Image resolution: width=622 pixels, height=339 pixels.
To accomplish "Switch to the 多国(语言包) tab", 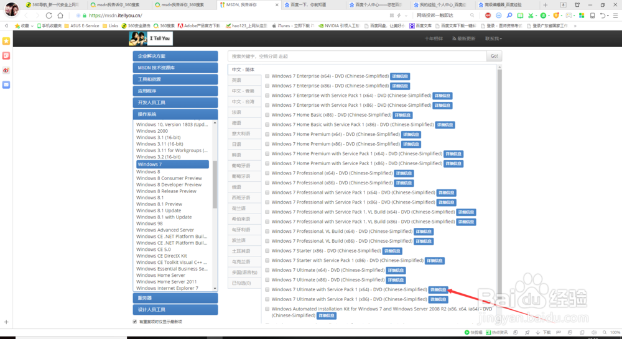I will 244,273.
